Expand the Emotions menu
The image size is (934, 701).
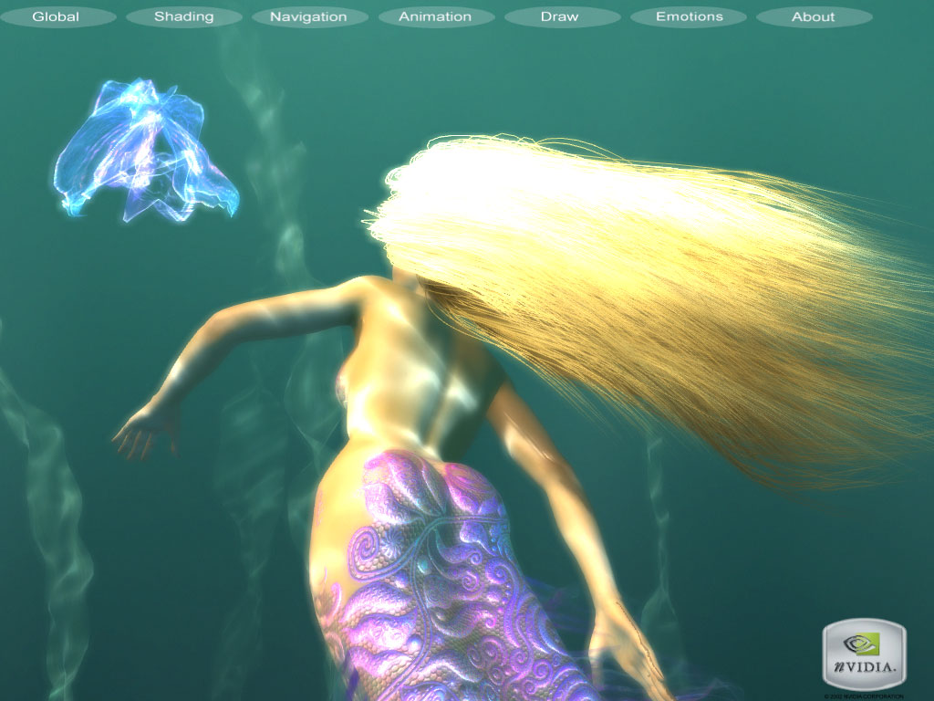pyautogui.click(x=689, y=16)
